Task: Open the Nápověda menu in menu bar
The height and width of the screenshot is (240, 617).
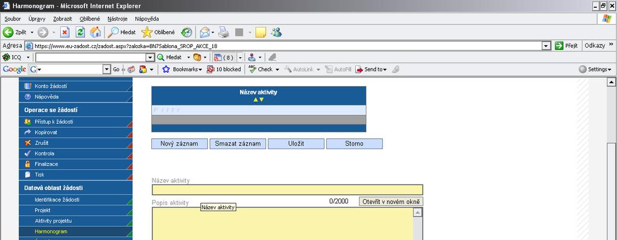Action: pos(147,19)
